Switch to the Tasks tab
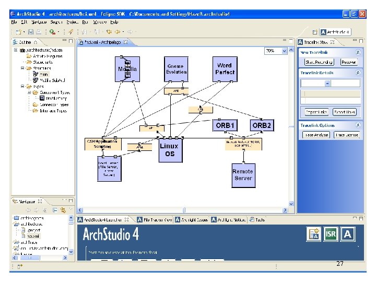This screenshot has width=376, height=282. pos(257,219)
